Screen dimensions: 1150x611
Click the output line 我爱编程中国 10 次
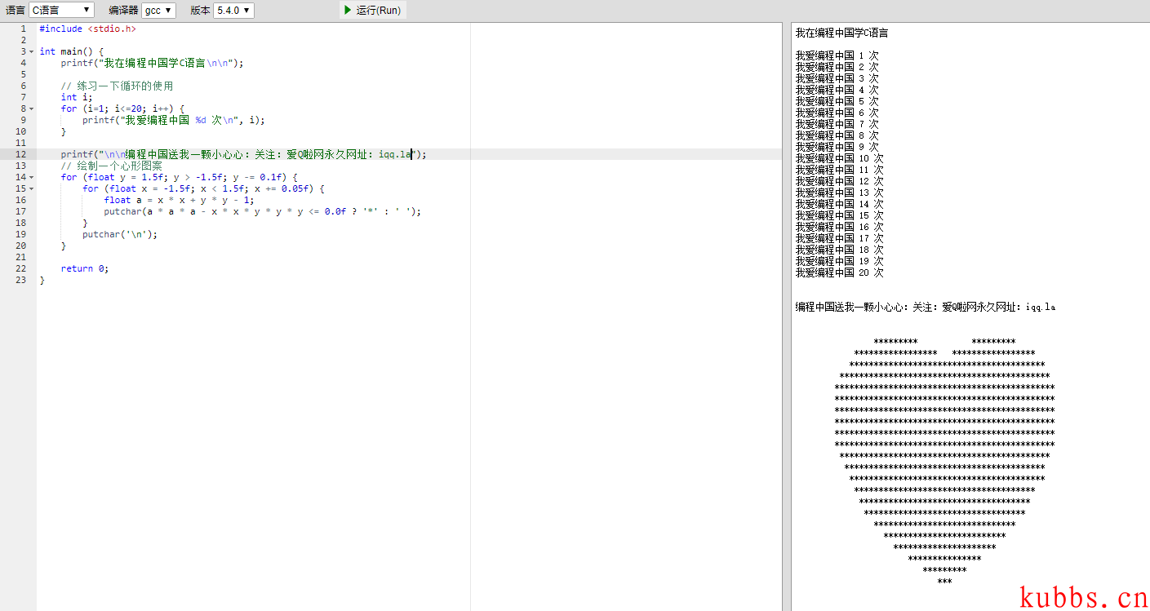click(x=840, y=158)
